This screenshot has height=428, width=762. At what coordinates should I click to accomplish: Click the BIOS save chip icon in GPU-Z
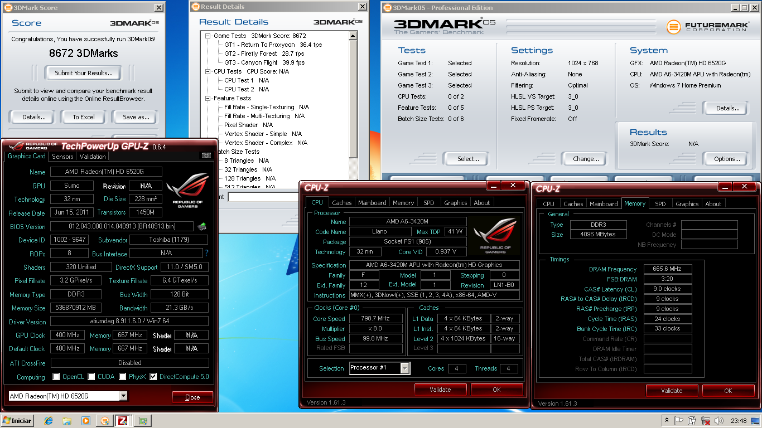click(202, 226)
